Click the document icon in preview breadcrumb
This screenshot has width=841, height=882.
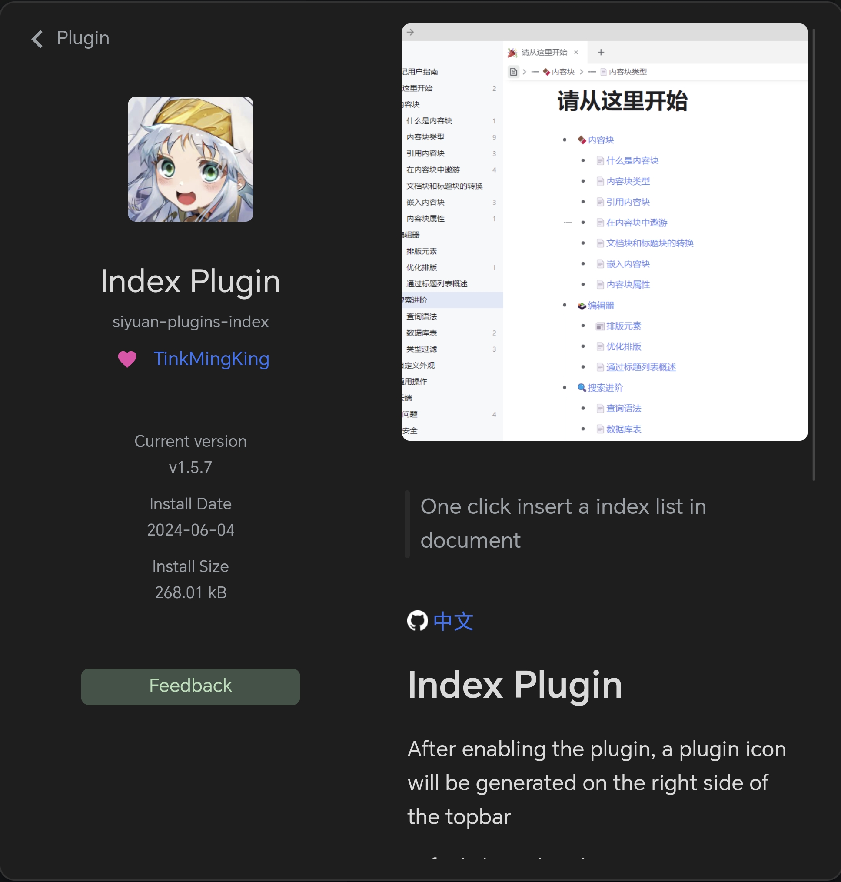tap(513, 72)
